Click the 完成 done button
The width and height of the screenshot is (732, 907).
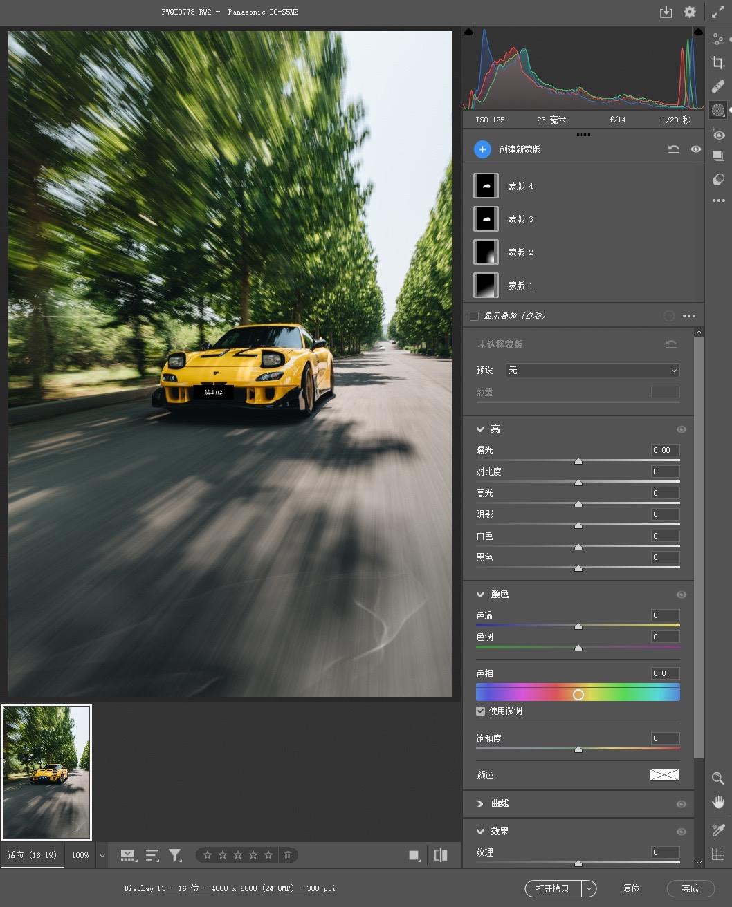[690, 888]
